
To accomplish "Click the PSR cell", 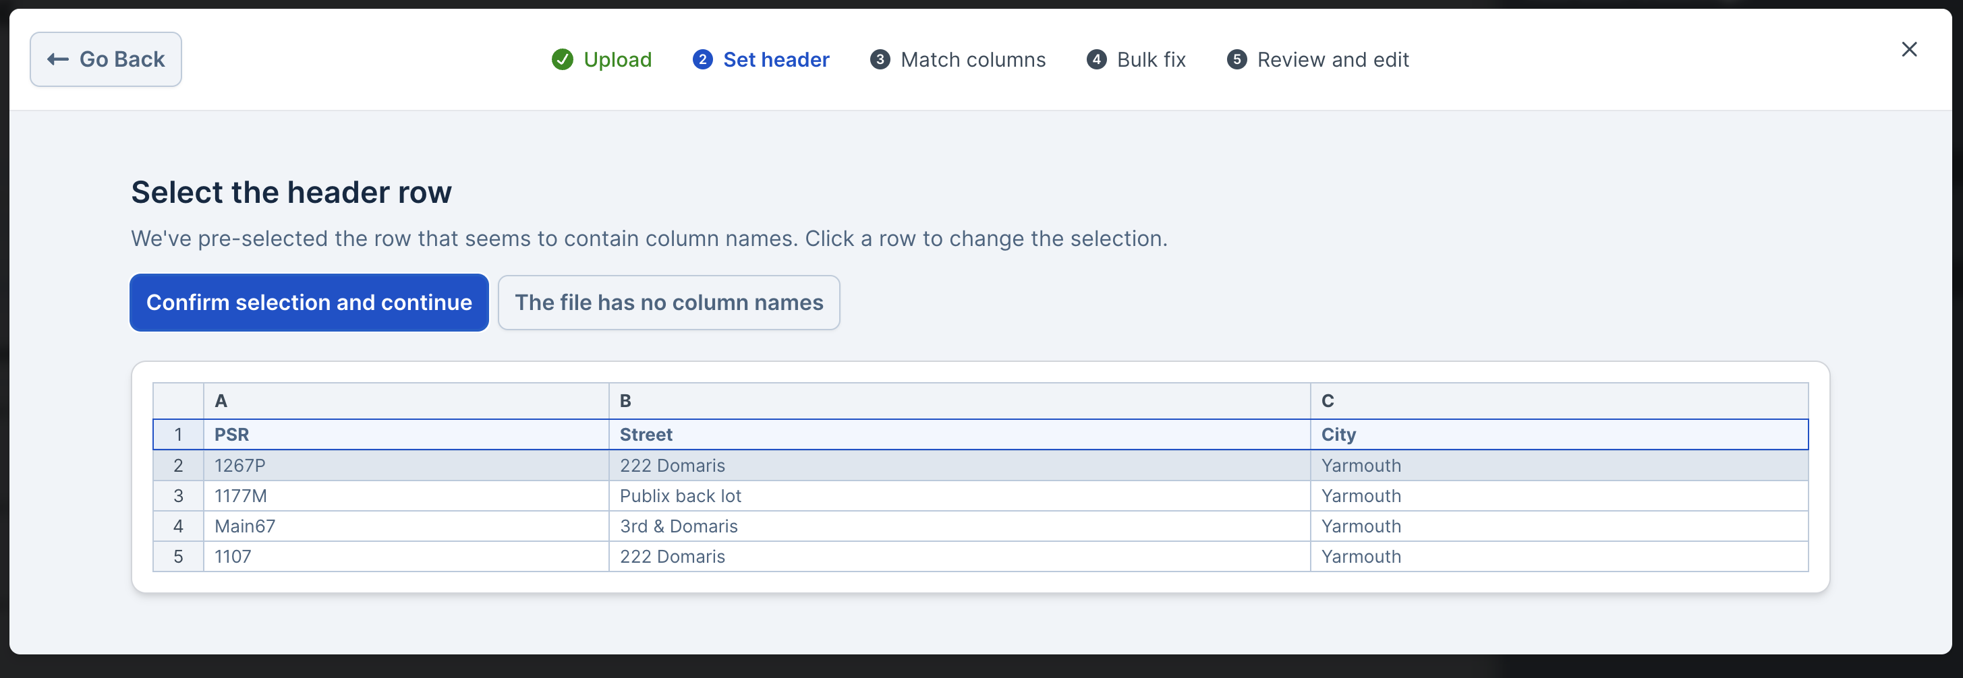I will (x=406, y=435).
